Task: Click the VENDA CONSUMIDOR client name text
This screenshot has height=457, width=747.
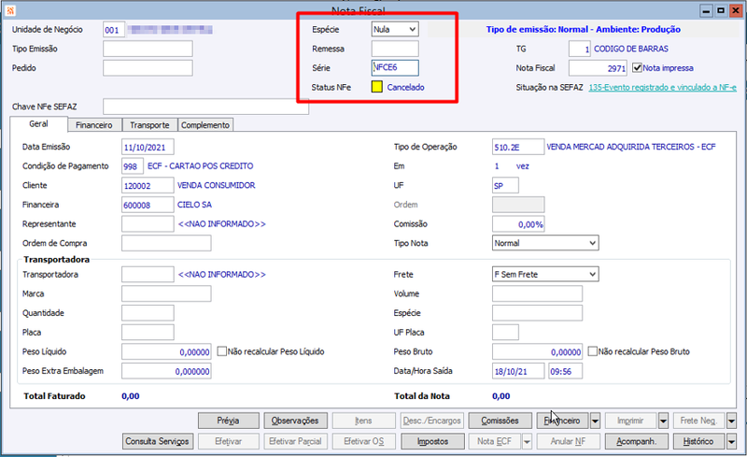Action: tap(217, 185)
